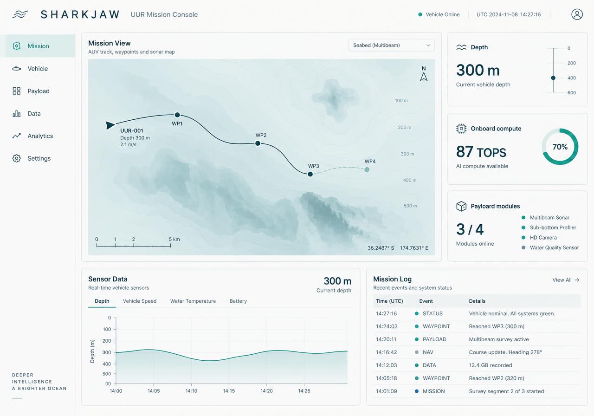This screenshot has width=594, height=416.
Task: Click the Multibeam Sonar module entry
Action: (546, 217)
